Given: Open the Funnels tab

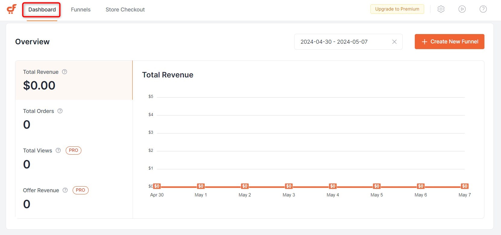Looking at the screenshot, I should (x=81, y=10).
